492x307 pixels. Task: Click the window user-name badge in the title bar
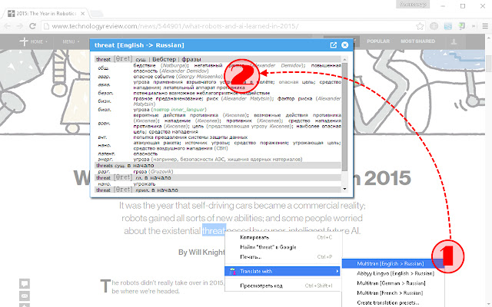coord(413,5)
